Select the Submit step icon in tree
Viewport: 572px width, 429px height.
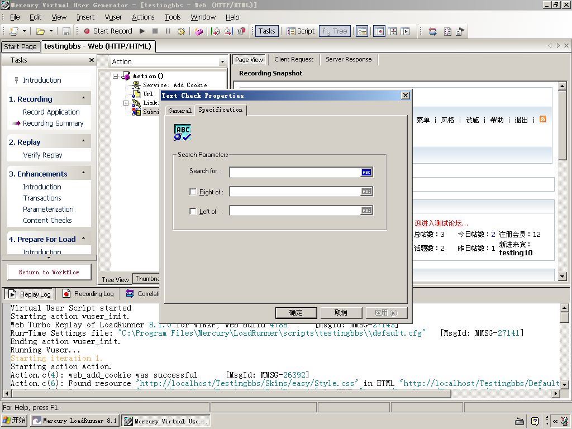pyautogui.click(x=136, y=112)
